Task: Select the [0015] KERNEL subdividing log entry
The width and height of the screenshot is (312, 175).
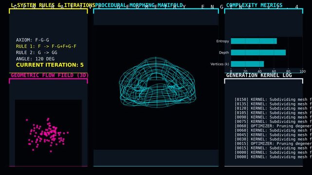Action: pos(273,148)
